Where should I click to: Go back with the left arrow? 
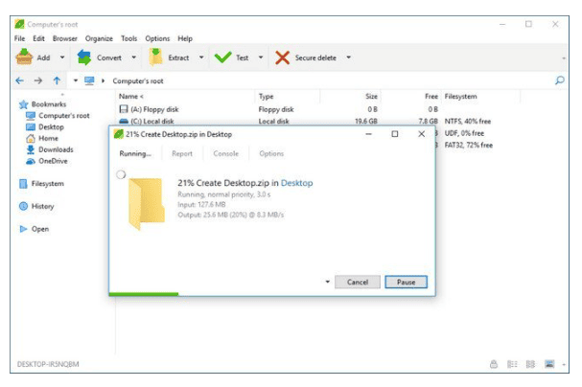(x=20, y=80)
